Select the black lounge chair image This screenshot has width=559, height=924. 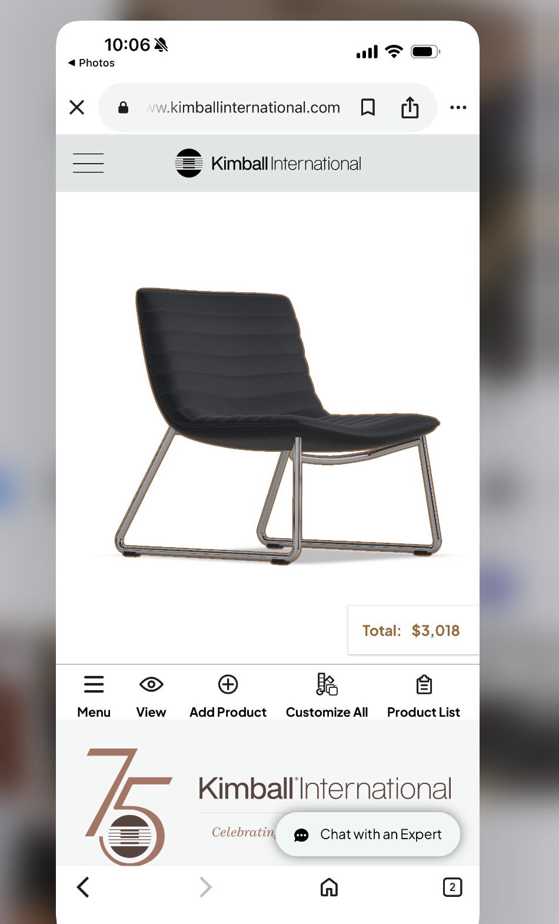(x=278, y=425)
